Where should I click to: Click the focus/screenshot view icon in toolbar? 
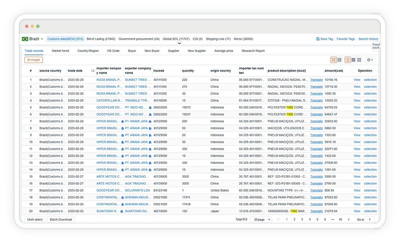(x=334, y=60)
